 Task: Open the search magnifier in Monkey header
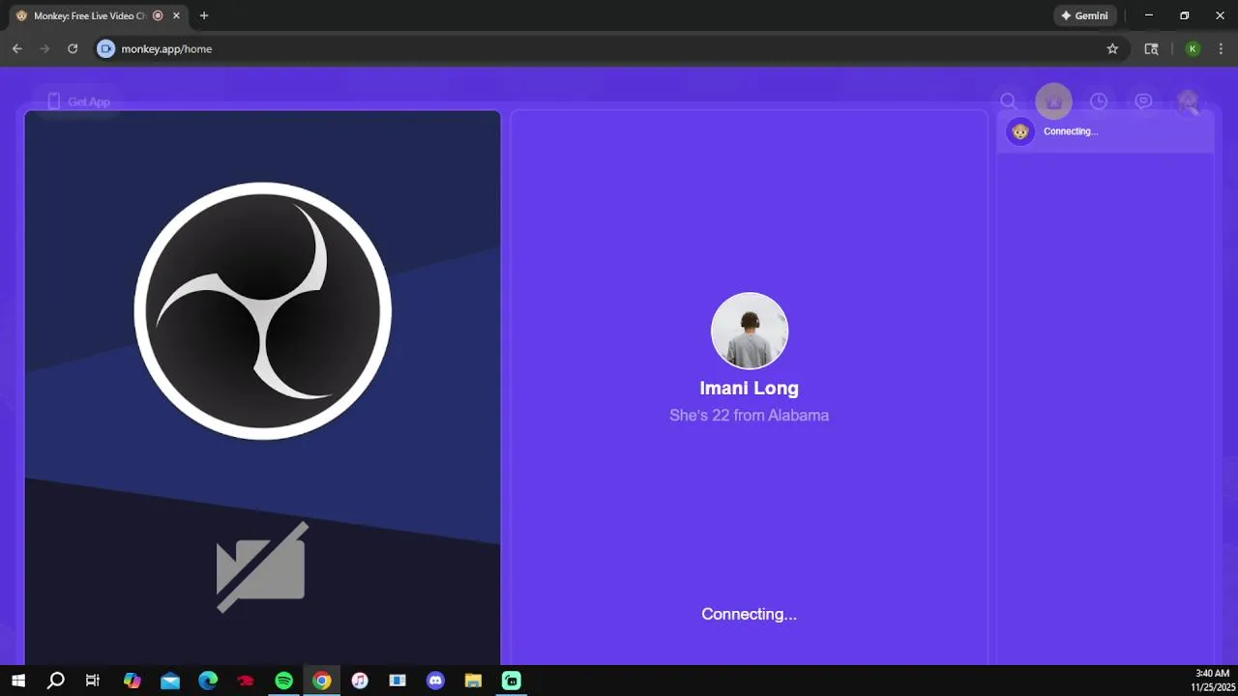1008,101
